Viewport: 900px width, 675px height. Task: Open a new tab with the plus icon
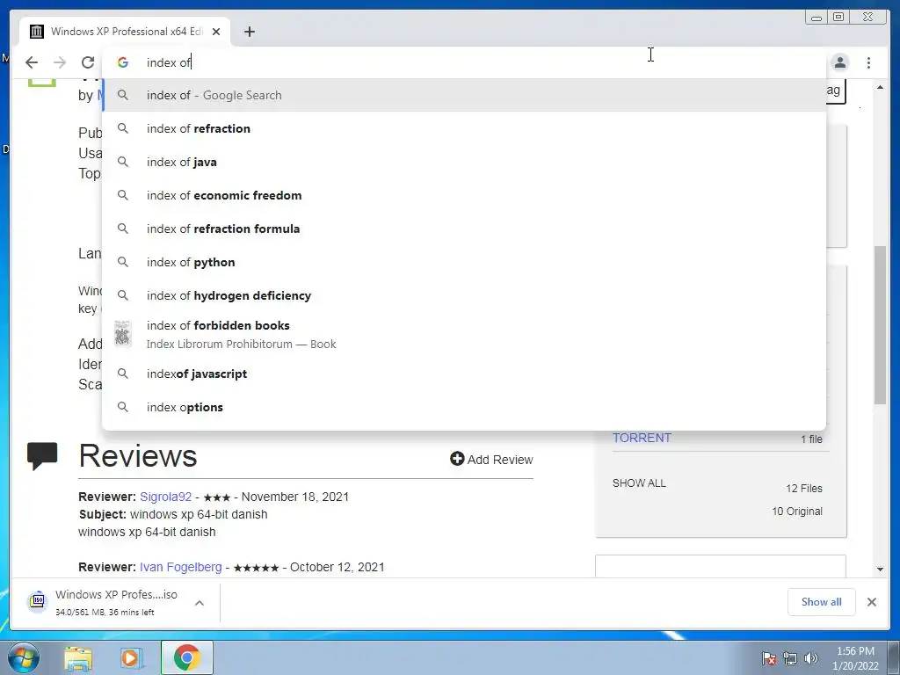[x=249, y=32]
